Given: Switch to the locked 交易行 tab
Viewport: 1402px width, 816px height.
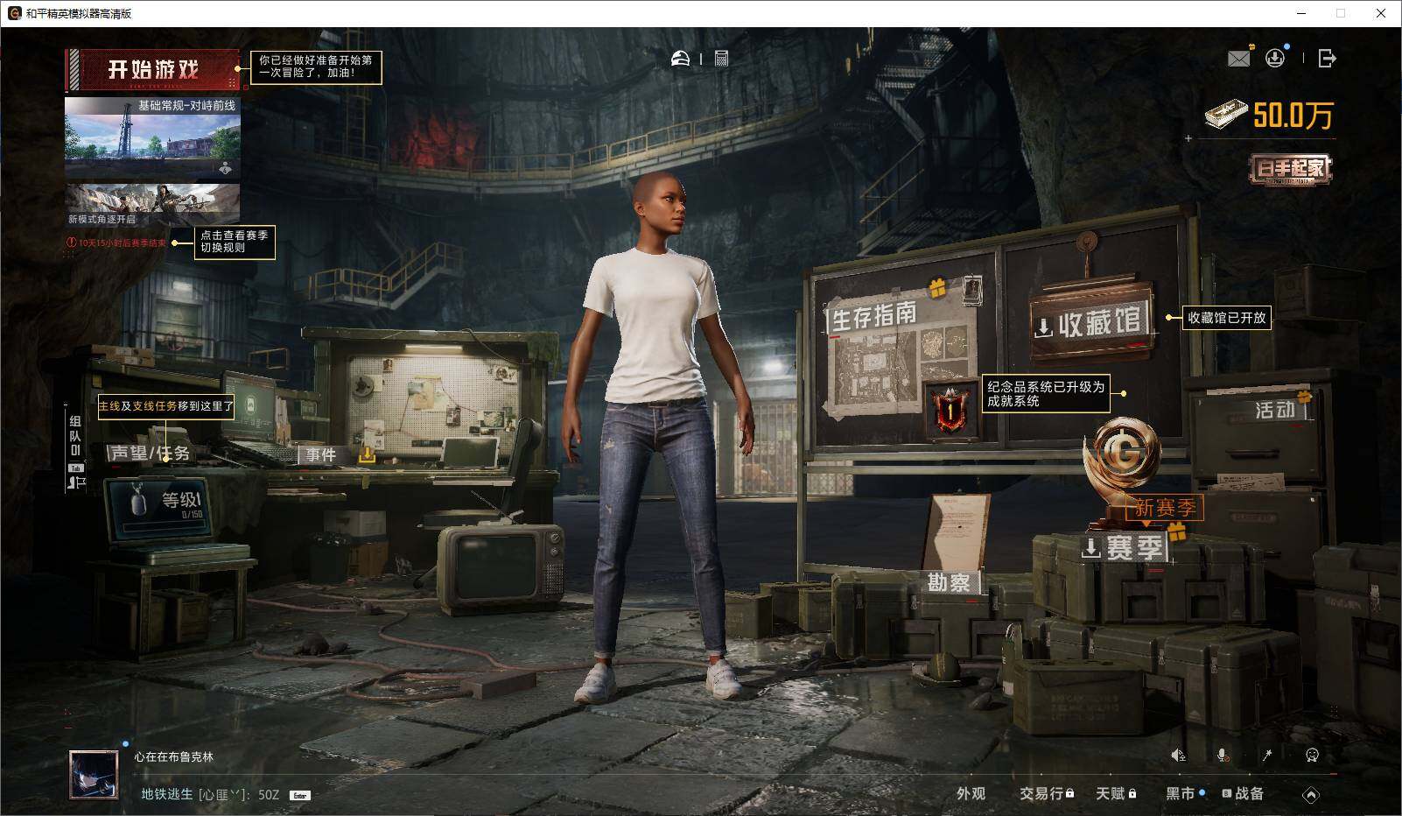Looking at the screenshot, I should tap(1047, 793).
